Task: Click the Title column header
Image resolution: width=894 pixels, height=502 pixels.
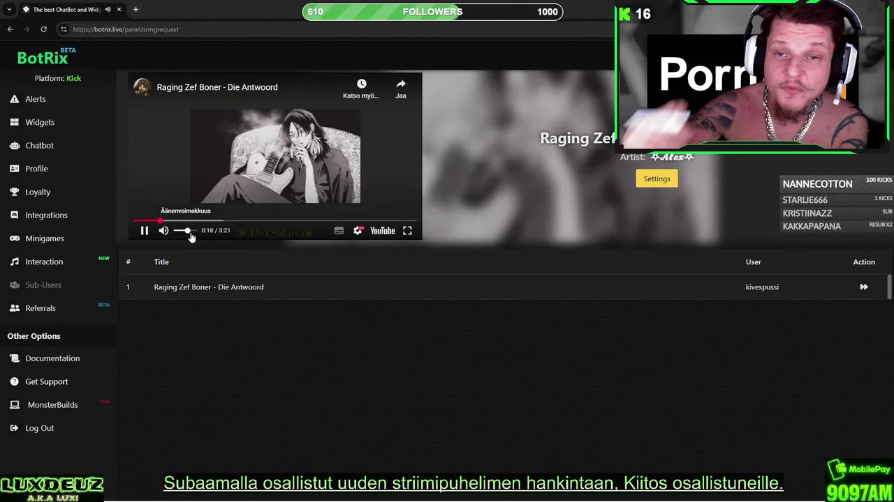Action: pos(161,262)
